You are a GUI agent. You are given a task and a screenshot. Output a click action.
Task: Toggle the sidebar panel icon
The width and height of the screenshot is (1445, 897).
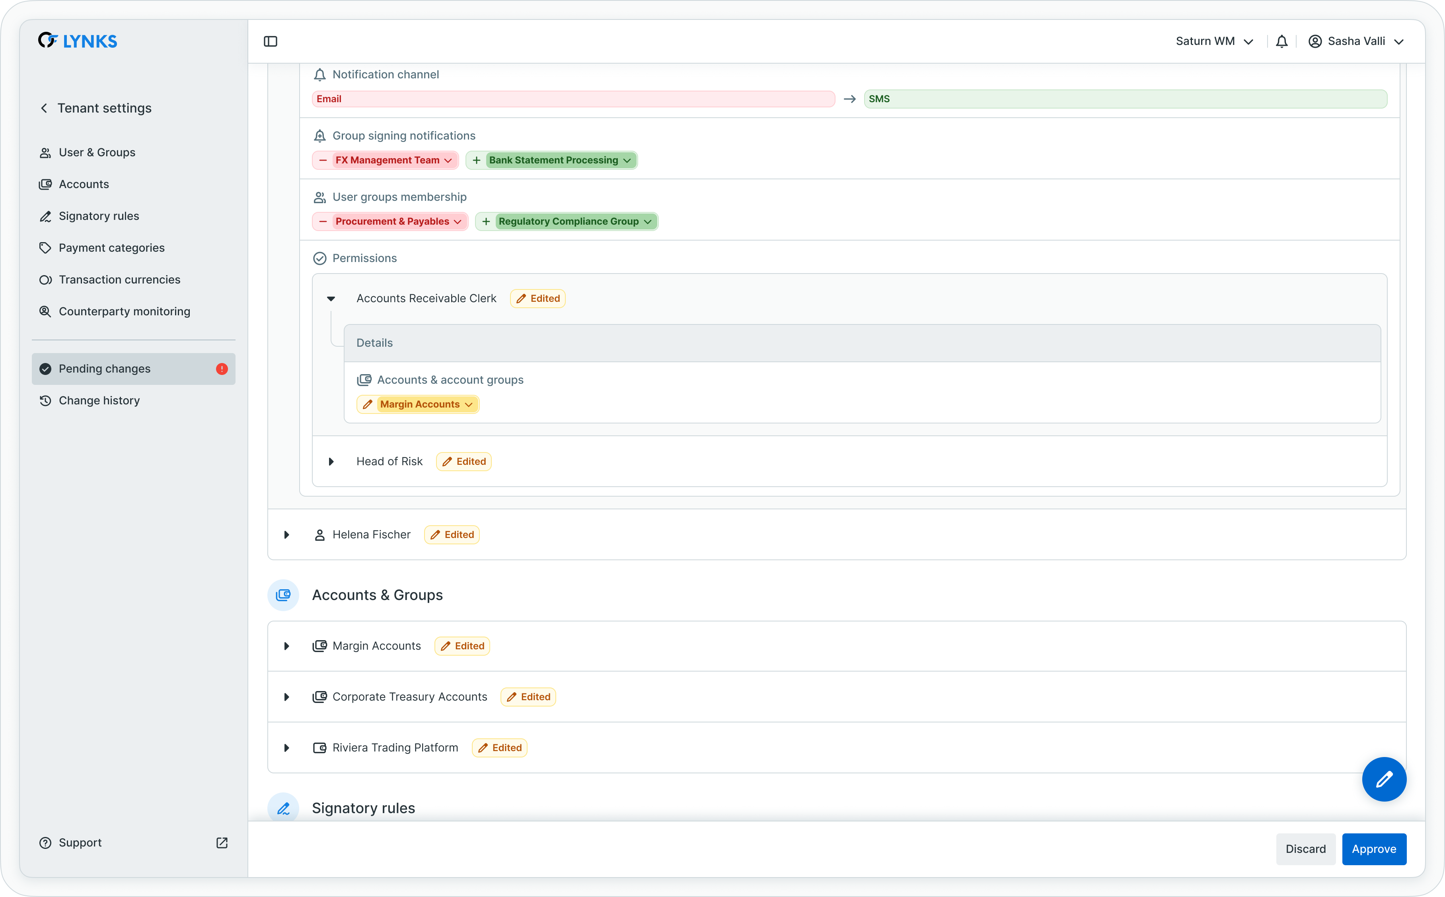pos(270,41)
